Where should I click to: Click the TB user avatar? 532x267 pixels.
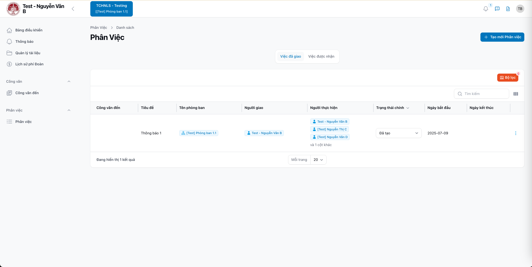click(x=520, y=9)
